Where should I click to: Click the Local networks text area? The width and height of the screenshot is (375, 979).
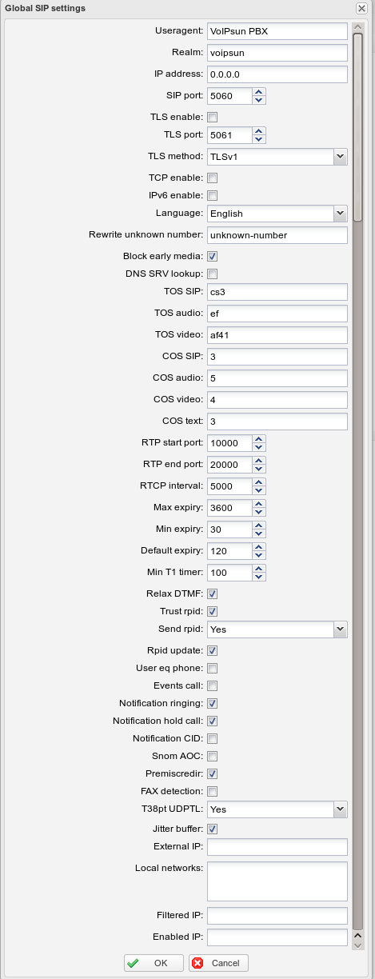tap(277, 881)
